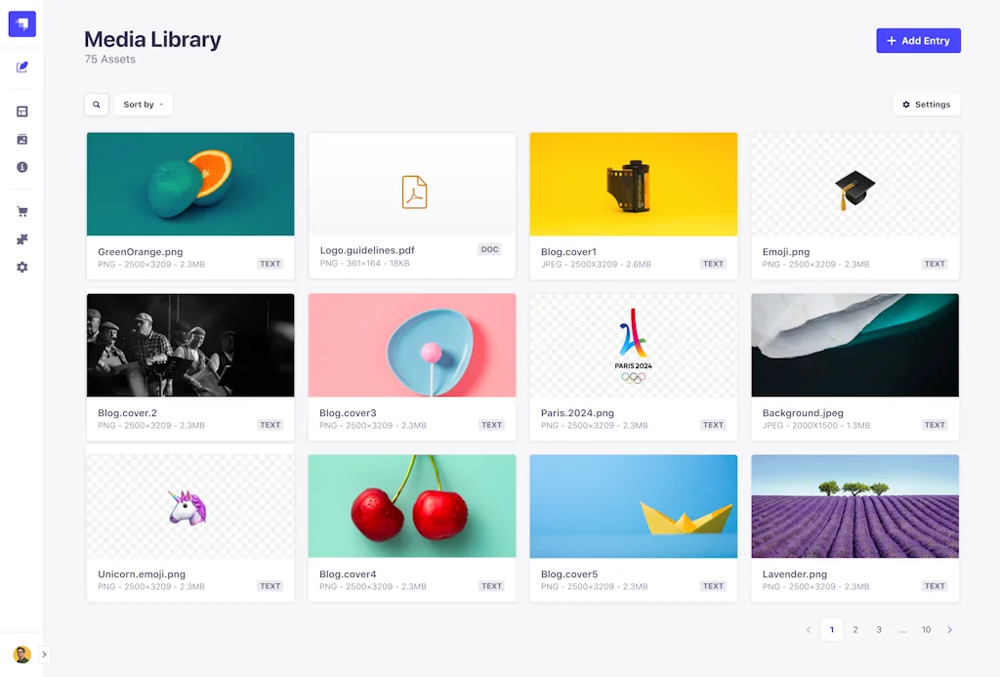1000x677 pixels.
Task: Click the TEXT tag on GreenOrange.png
Action: pyautogui.click(x=271, y=264)
